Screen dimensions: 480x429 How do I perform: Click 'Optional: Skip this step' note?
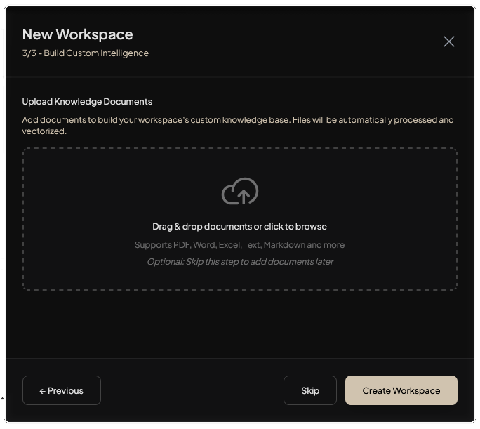click(240, 261)
